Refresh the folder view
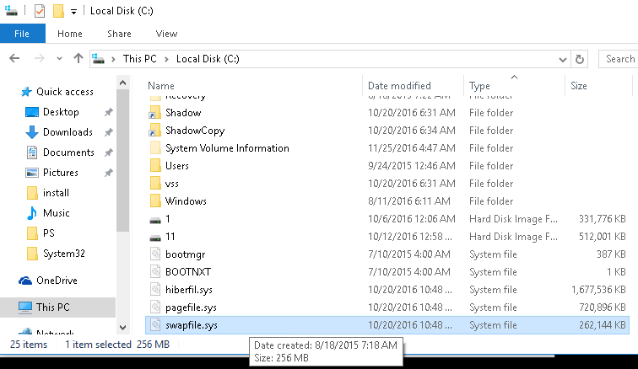638x369 pixels. tap(580, 60)
